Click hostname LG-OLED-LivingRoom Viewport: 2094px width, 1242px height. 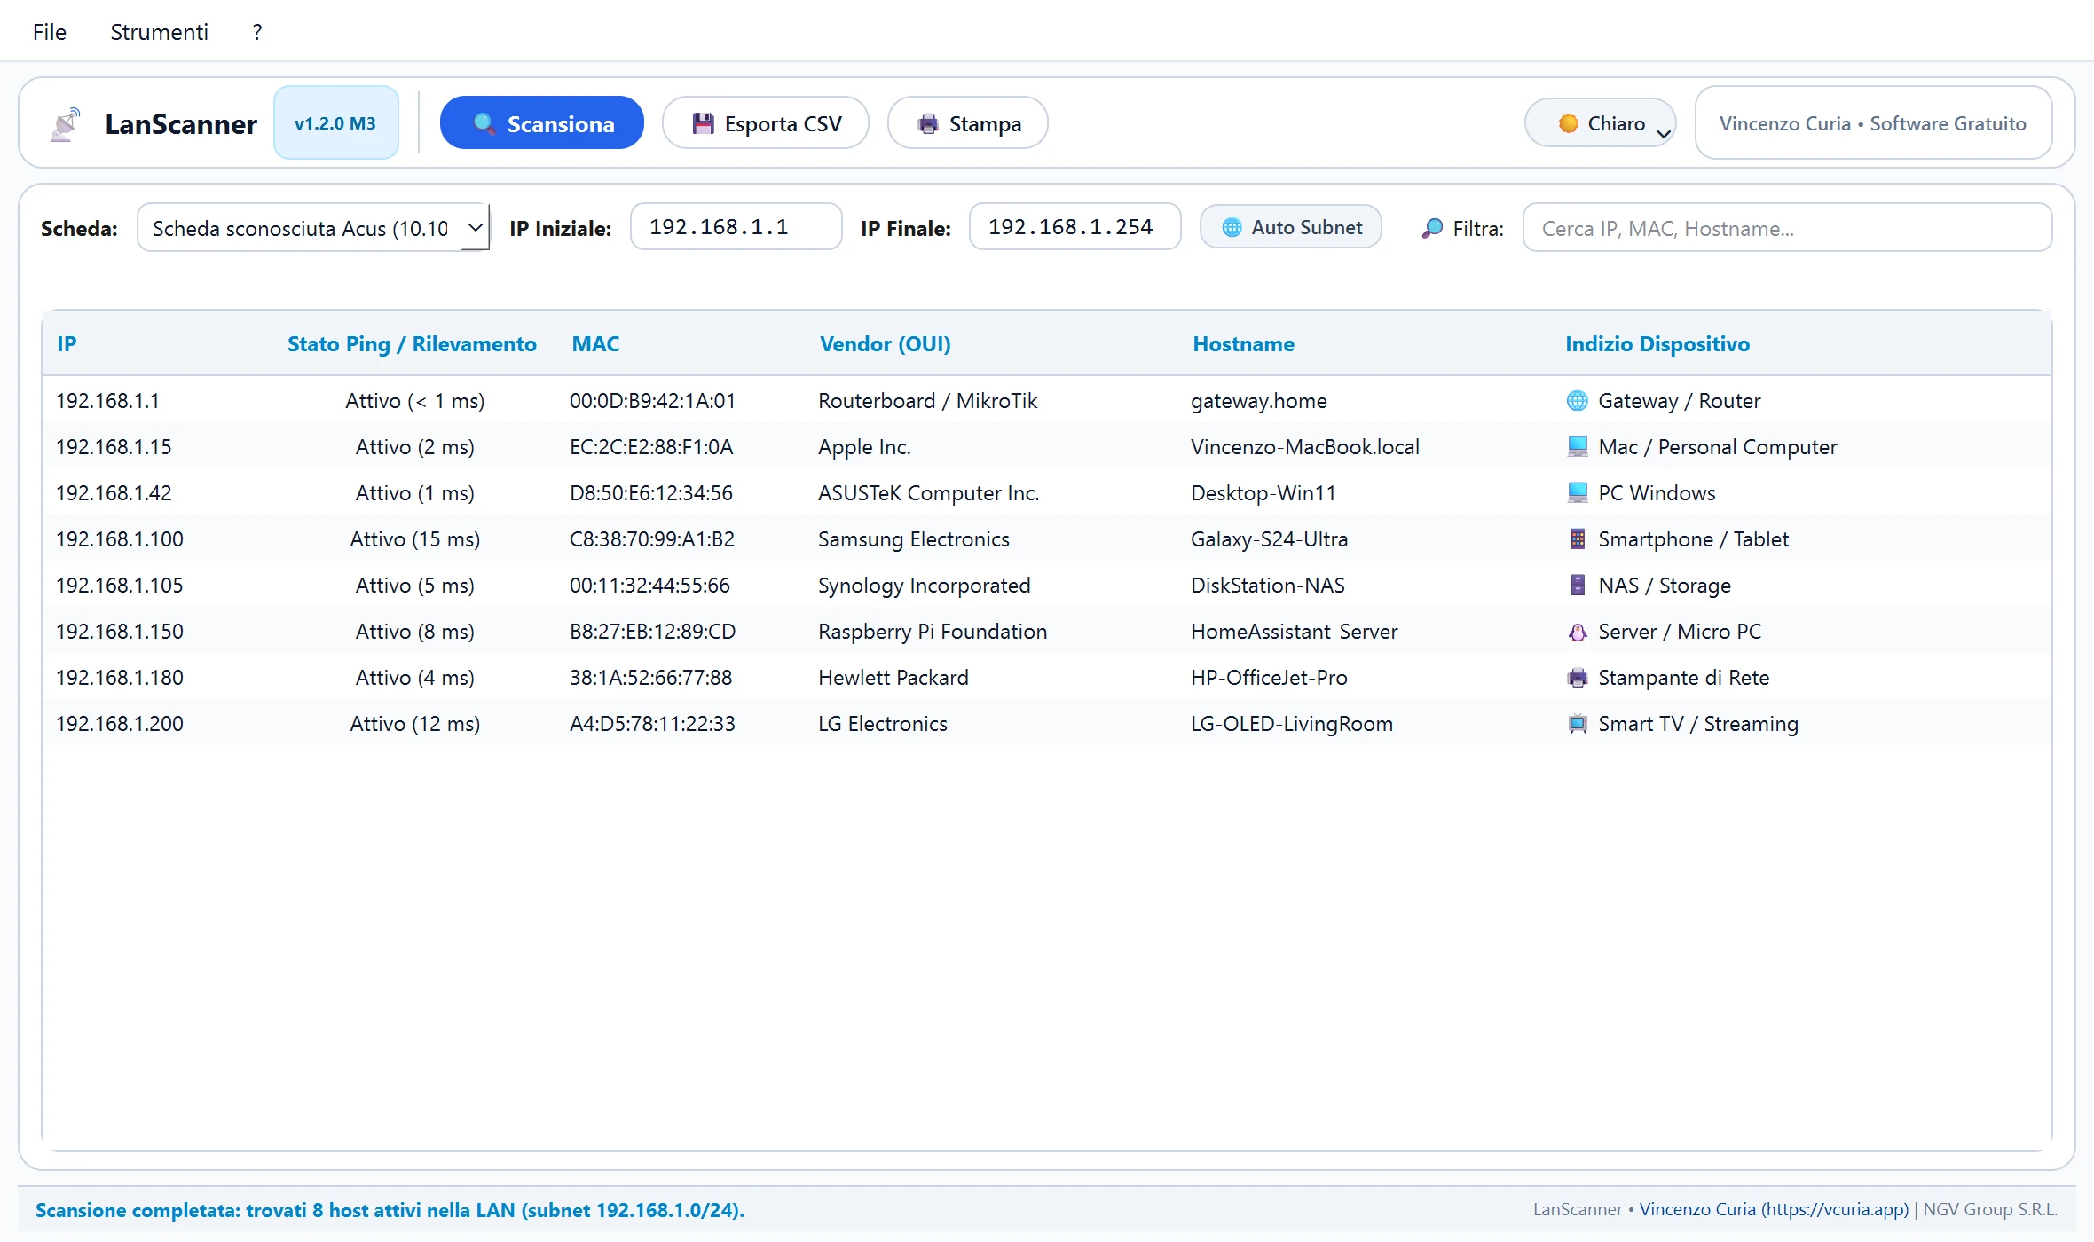click(1292, 724)
